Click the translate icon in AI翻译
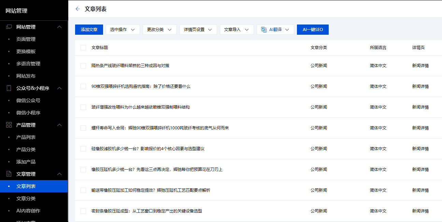Viewport: 442px width, 222px height. pyautogui.click(x=264, y=30)
